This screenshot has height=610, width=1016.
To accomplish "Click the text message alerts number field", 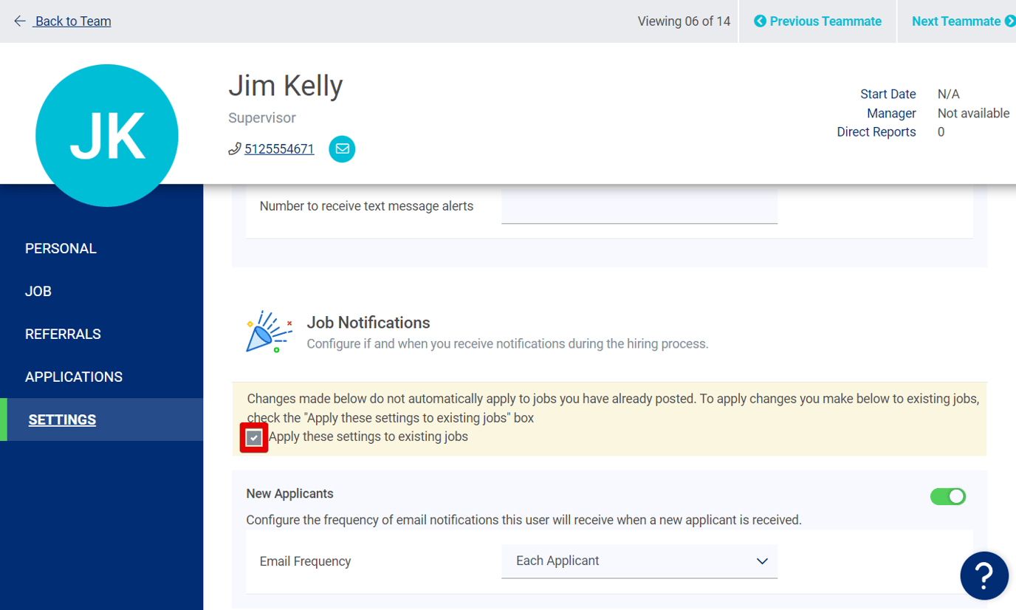I will pos(639,206).
